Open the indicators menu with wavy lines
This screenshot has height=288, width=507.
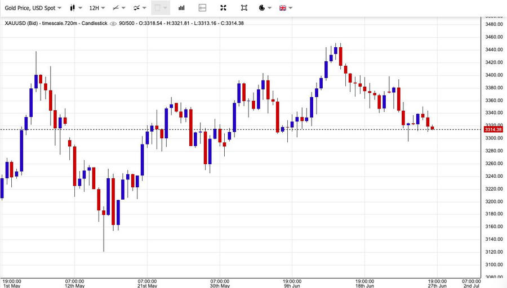click(140, 8)
